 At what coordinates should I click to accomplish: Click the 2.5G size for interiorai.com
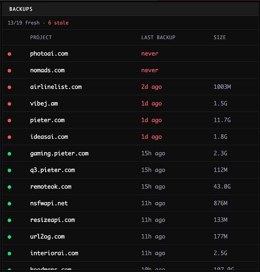coord(221,253)
